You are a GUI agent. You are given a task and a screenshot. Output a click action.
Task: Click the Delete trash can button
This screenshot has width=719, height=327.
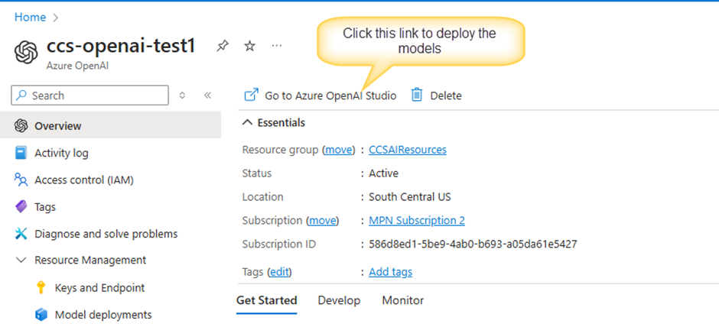[437, 96]
